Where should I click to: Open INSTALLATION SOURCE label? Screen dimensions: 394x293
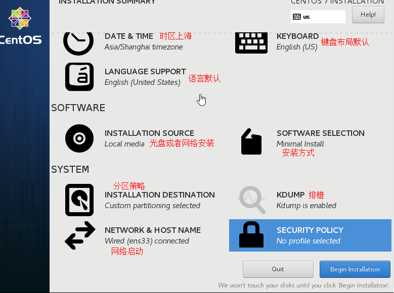click(x=149, y=133)
